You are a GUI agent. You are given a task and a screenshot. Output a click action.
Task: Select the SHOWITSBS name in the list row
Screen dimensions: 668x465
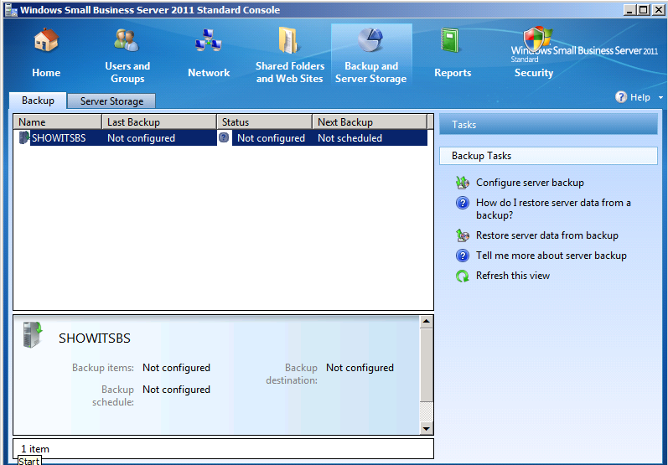pyautogui.click(x=59, y=138)
